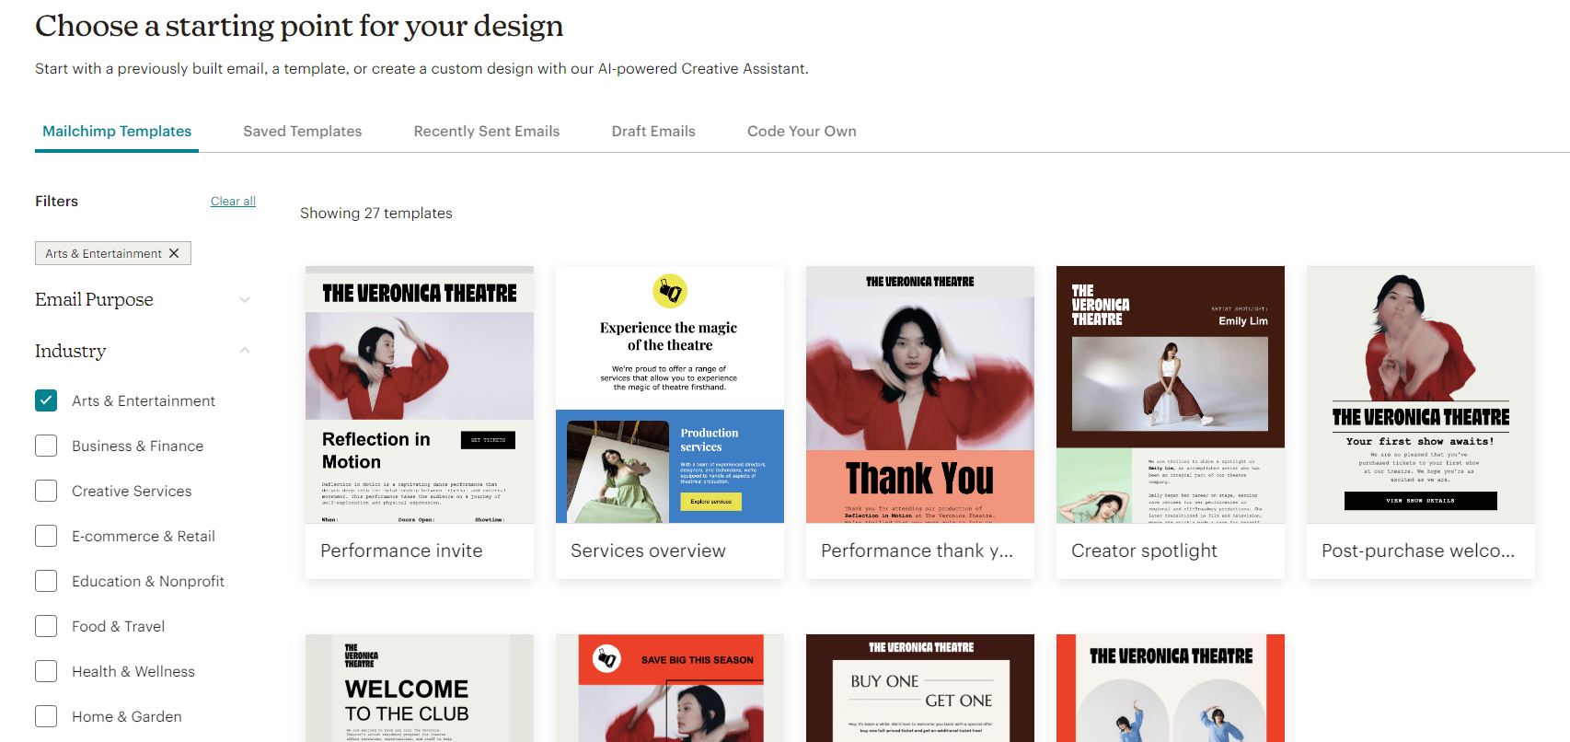The image size is (1570, 742).
Task: Remove the Arts & Entertainment filter chip
Action: 174,253
